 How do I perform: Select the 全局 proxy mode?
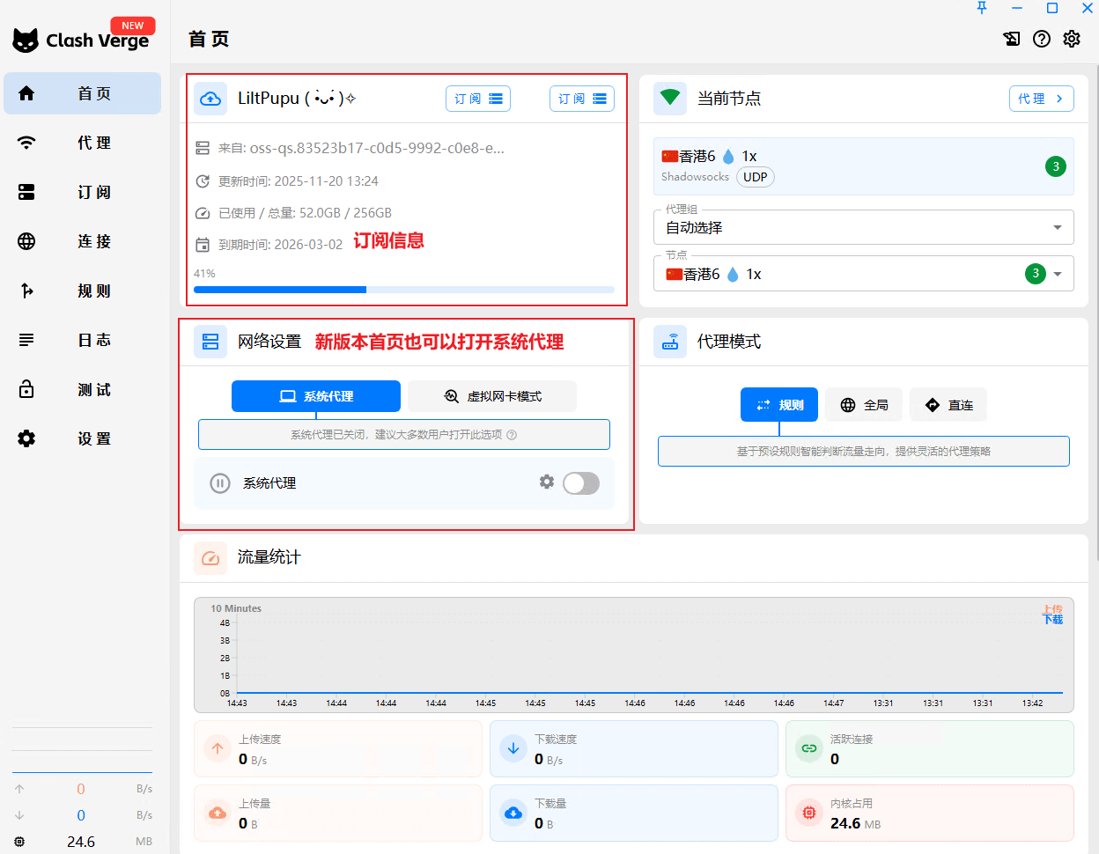point(864,405)
